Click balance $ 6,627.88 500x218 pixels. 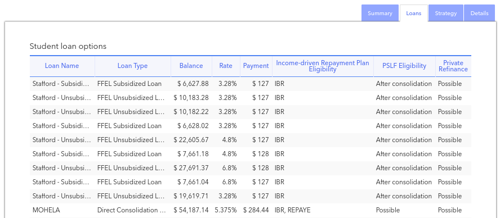coord(194,84)
